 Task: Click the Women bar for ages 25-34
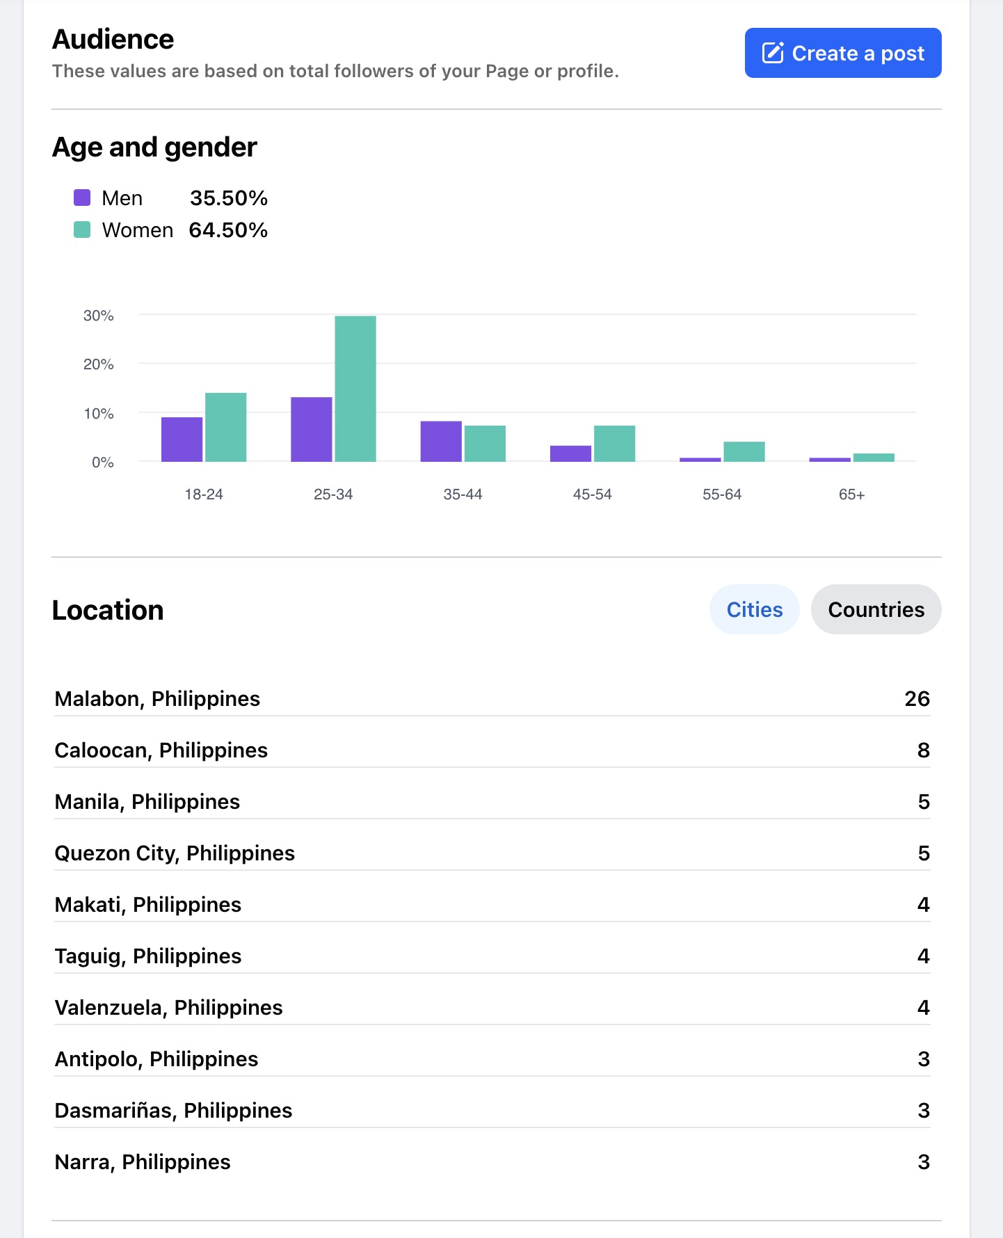coord(355,388)
